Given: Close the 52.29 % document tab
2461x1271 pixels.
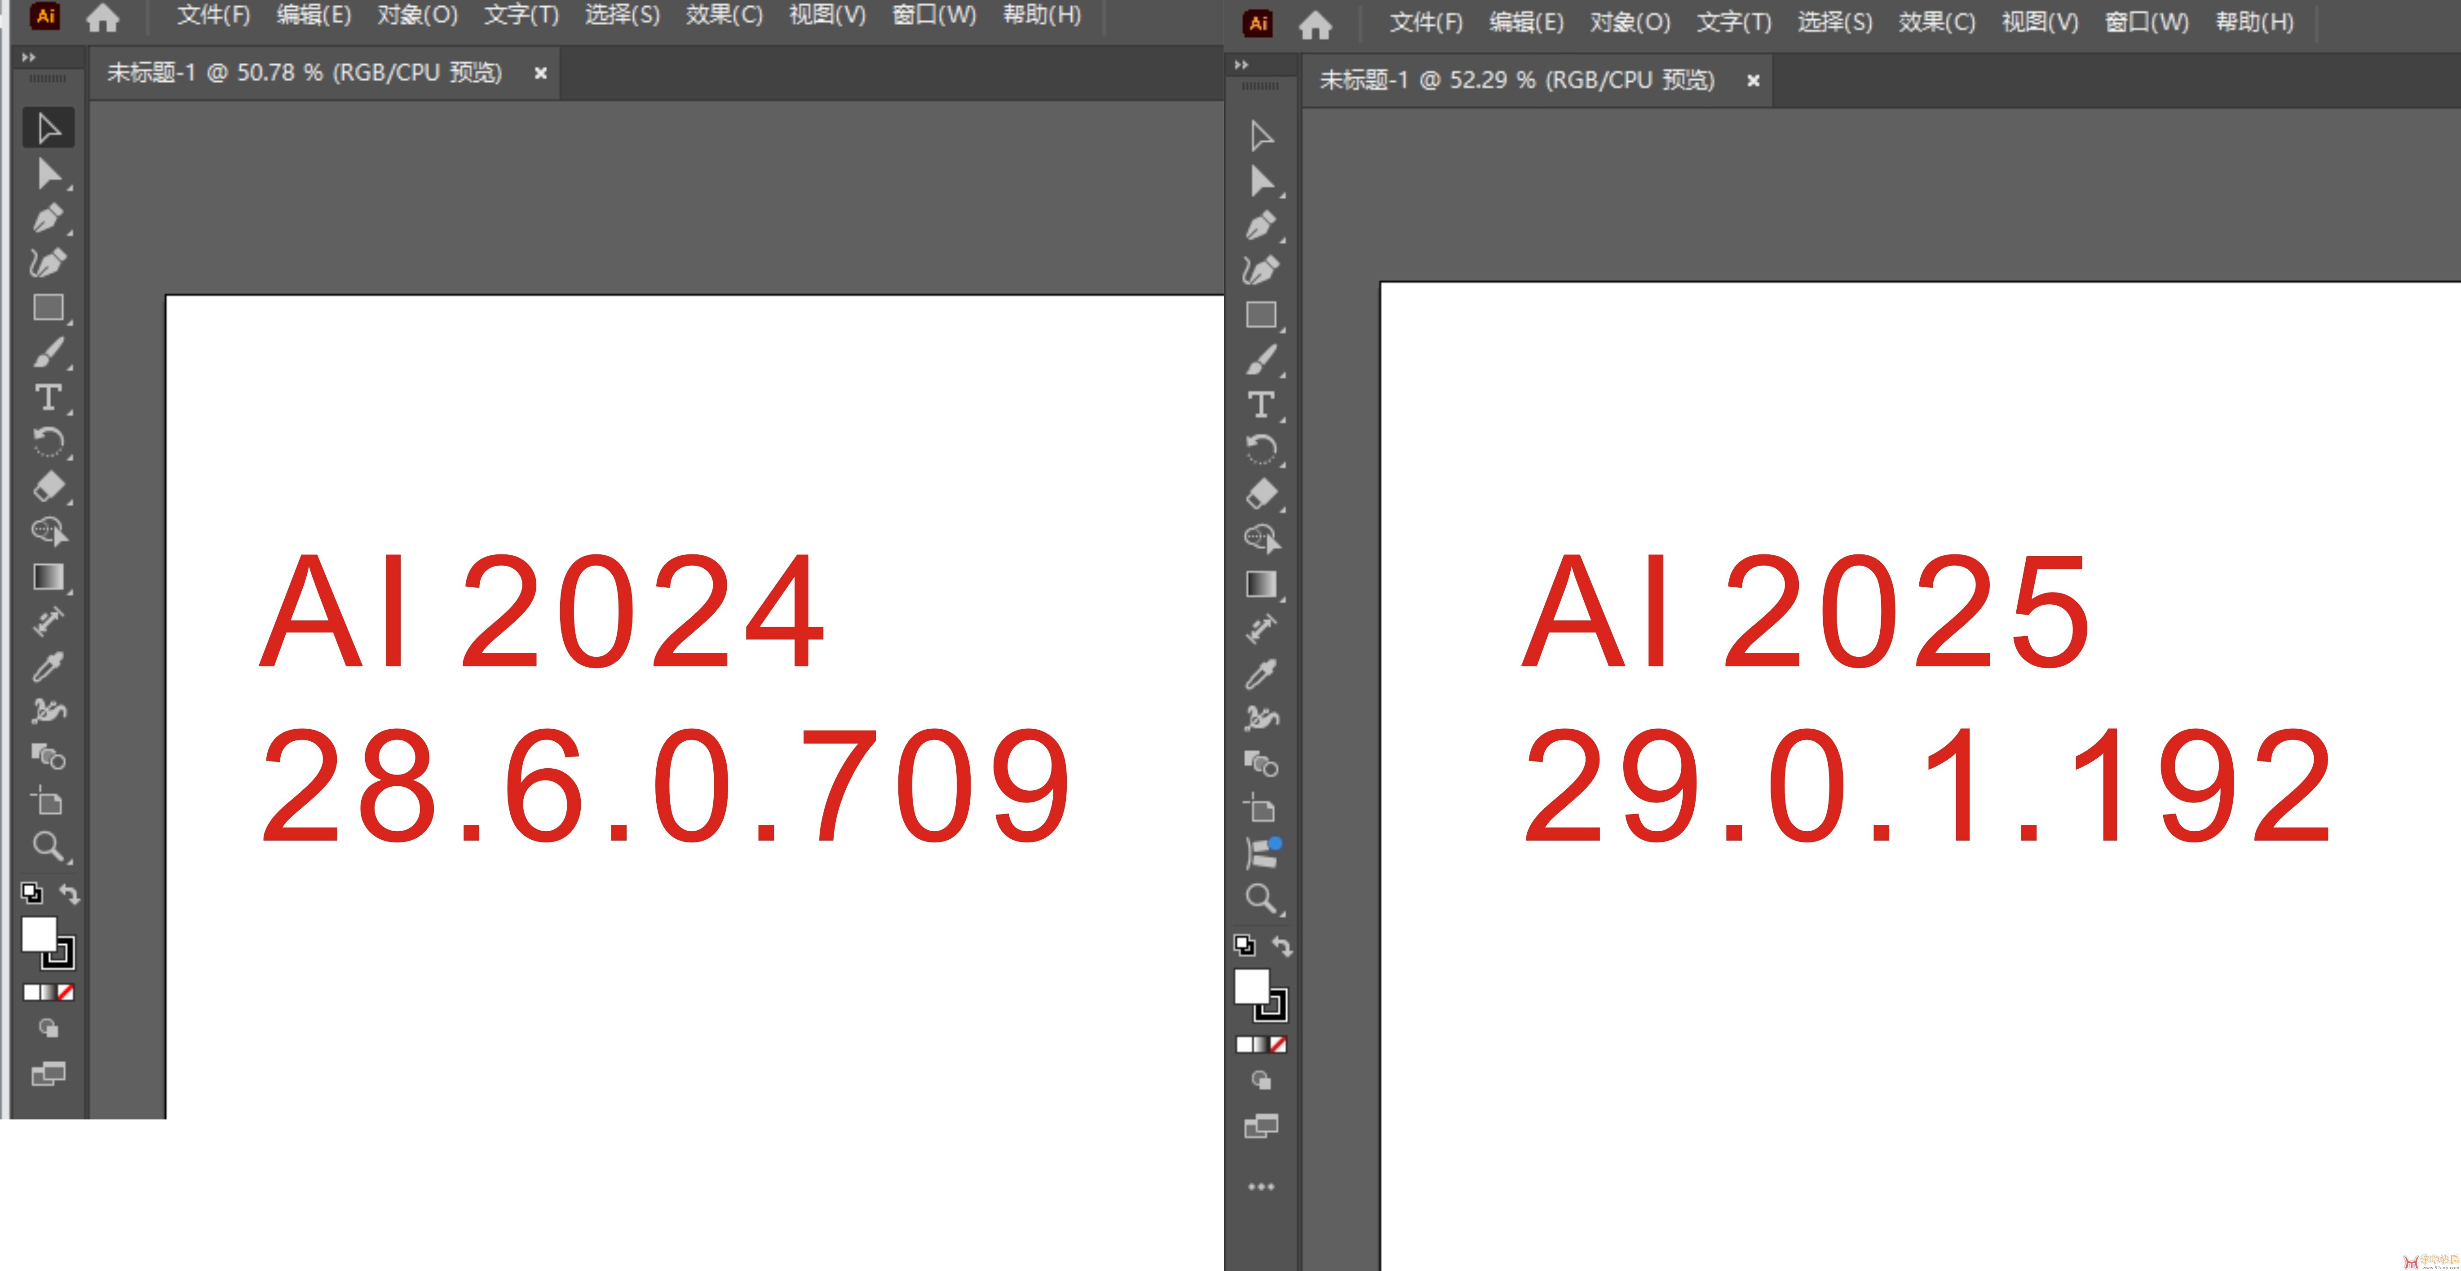Looking at the screenshot, I should pos(1753,80).
